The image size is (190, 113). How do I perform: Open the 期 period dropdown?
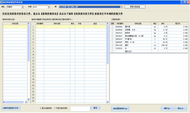121,7
